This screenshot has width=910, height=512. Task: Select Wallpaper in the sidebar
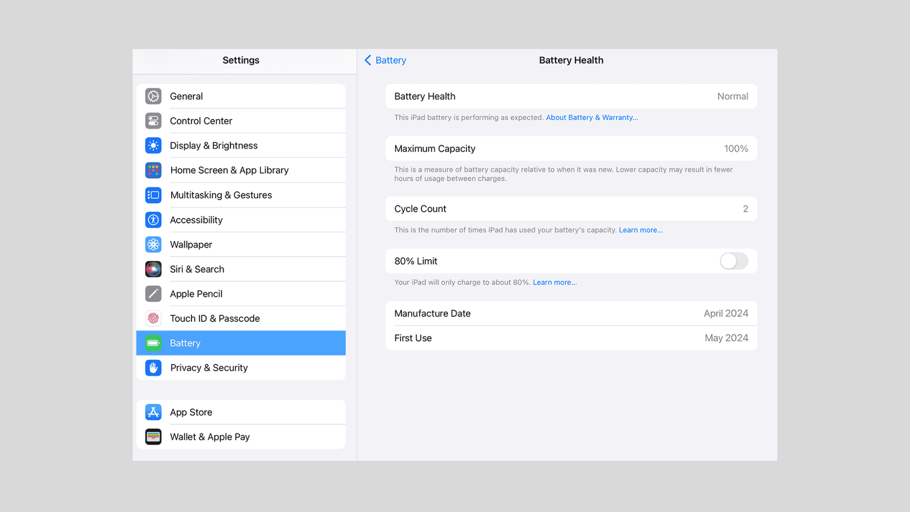(x=241, y=245)
